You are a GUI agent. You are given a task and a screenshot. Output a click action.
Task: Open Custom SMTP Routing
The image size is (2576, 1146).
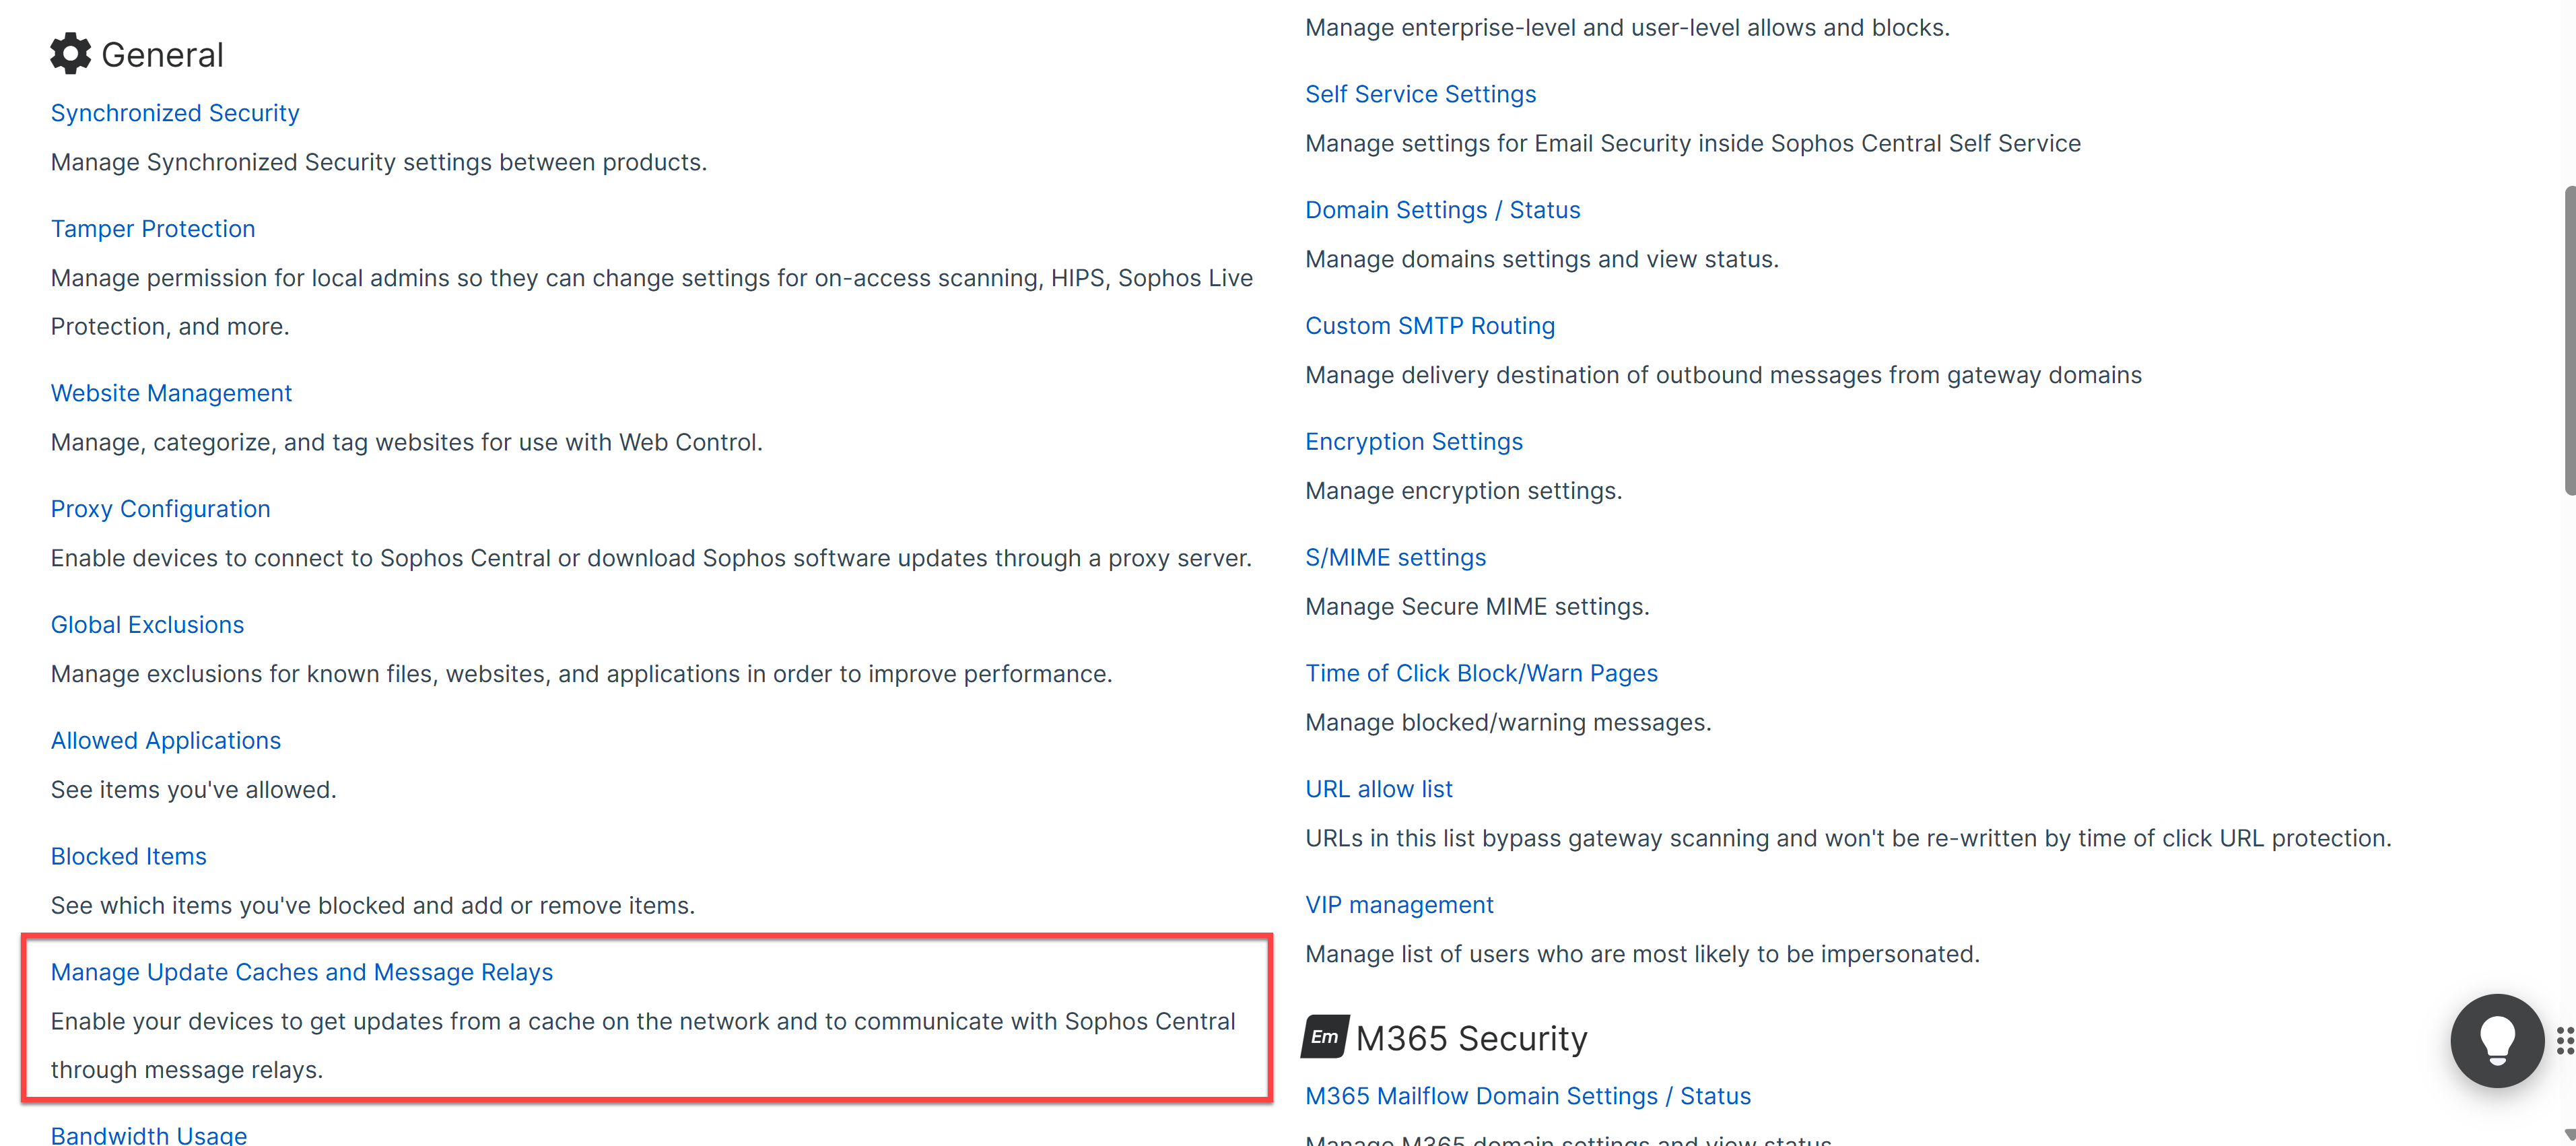[x=1430, y=326]
